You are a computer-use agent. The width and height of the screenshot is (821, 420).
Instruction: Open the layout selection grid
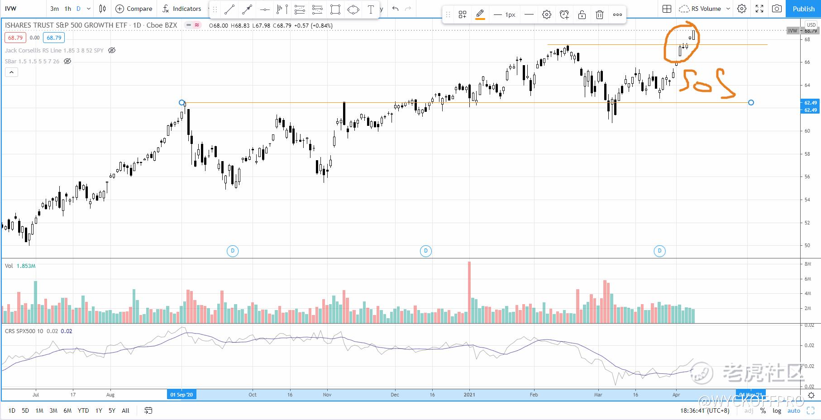click(x=667, y=9)
